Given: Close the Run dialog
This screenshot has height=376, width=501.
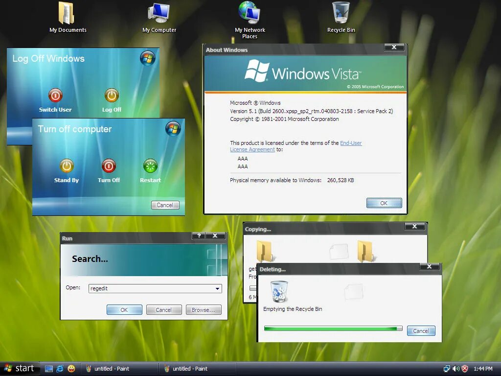Looking at the screenshot, I should coord(215,235).
